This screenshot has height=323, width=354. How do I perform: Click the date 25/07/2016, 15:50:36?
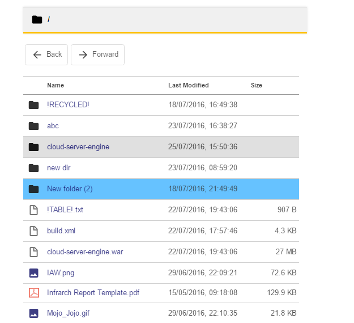coord(203,147)
